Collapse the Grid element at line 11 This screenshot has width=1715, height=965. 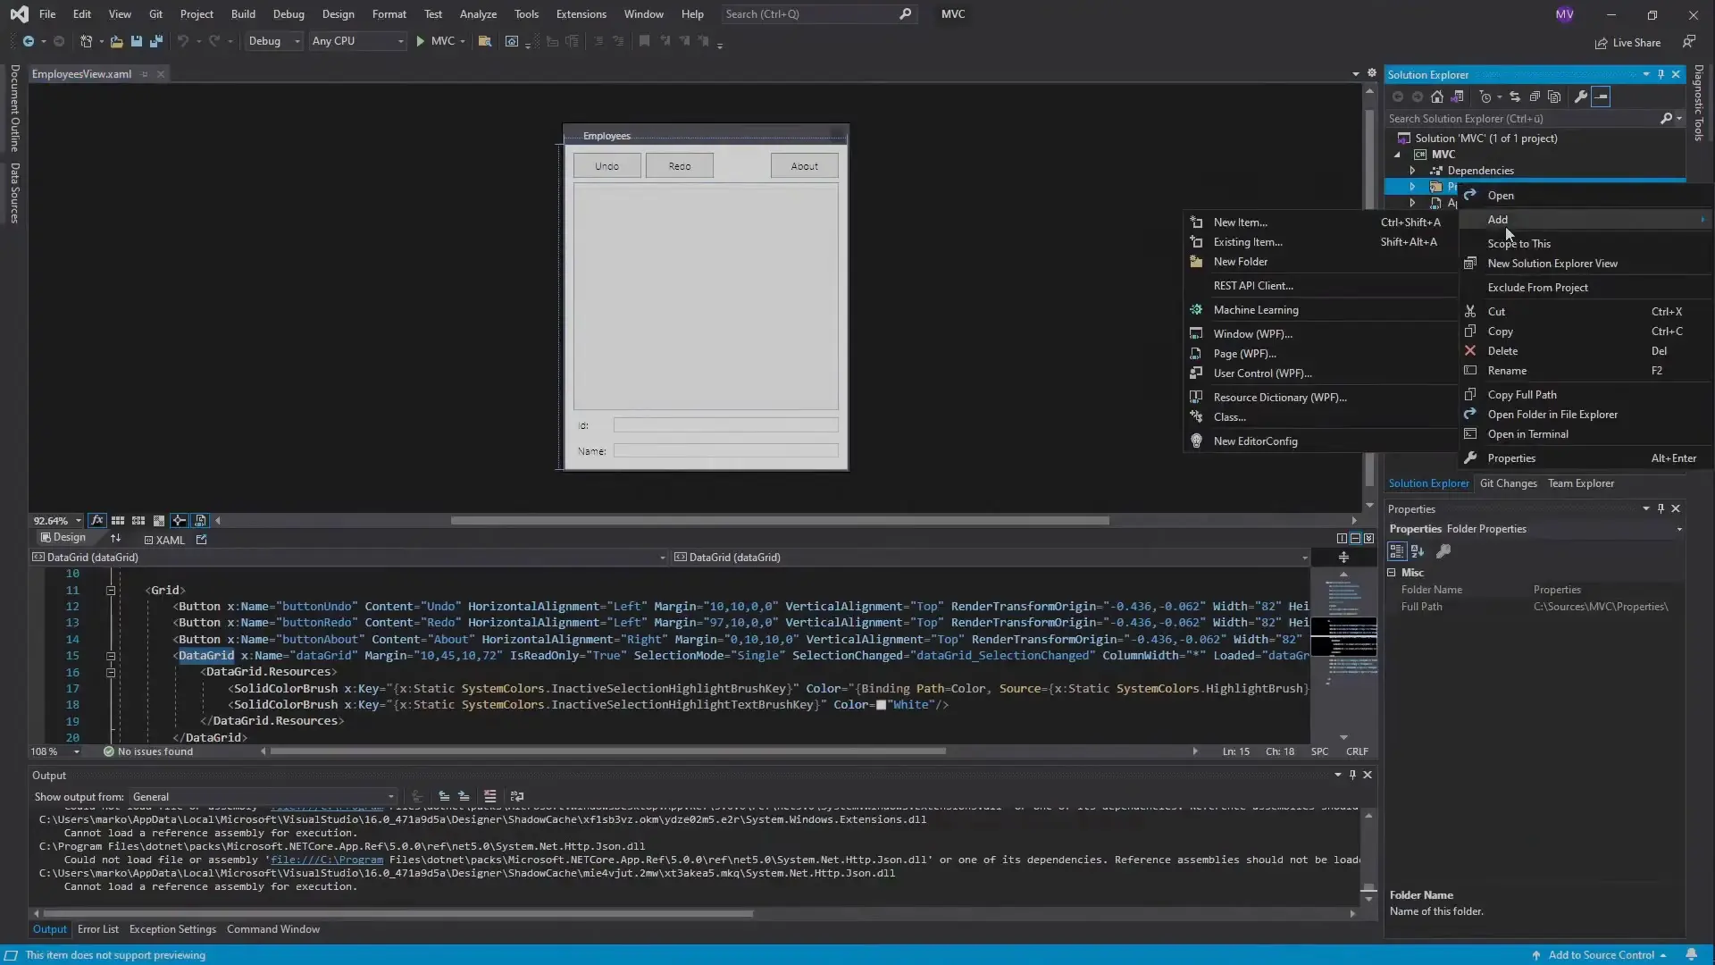[x=111, y=590]
